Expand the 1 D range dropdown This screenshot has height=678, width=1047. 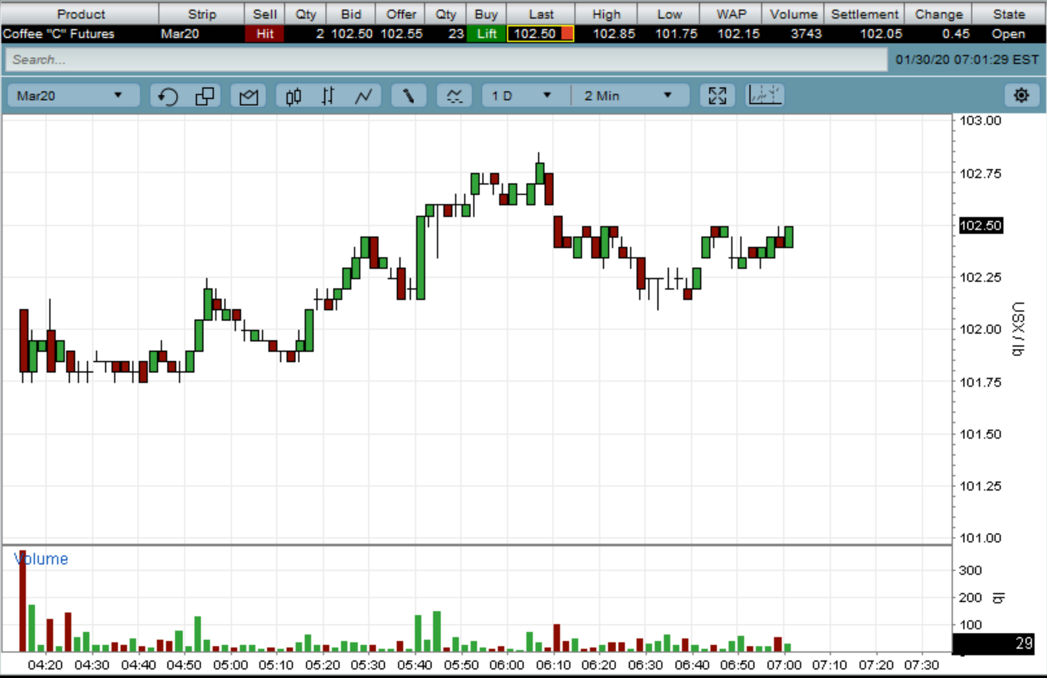coord(522,96)
